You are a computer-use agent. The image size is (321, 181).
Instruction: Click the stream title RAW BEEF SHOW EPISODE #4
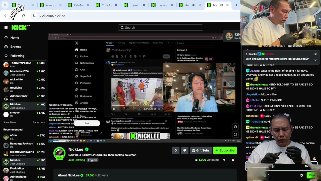point(102,155)
